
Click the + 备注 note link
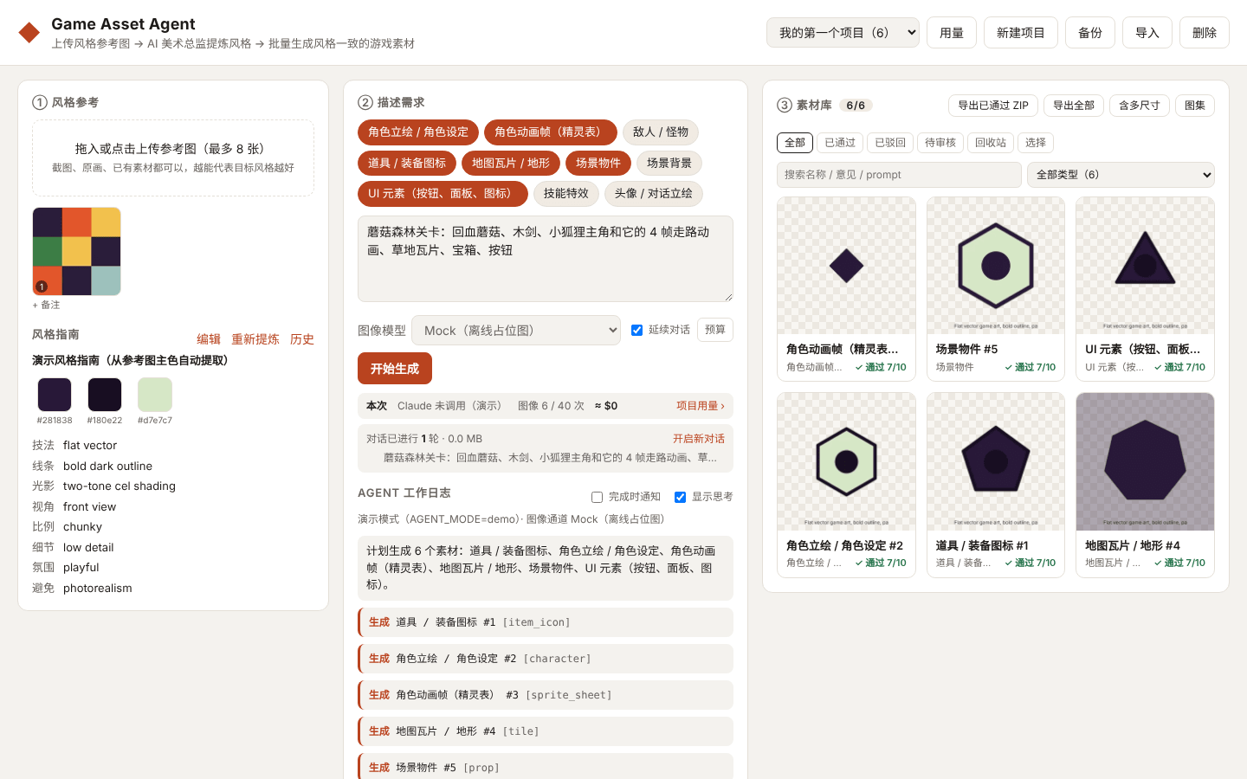pos(46,305)
